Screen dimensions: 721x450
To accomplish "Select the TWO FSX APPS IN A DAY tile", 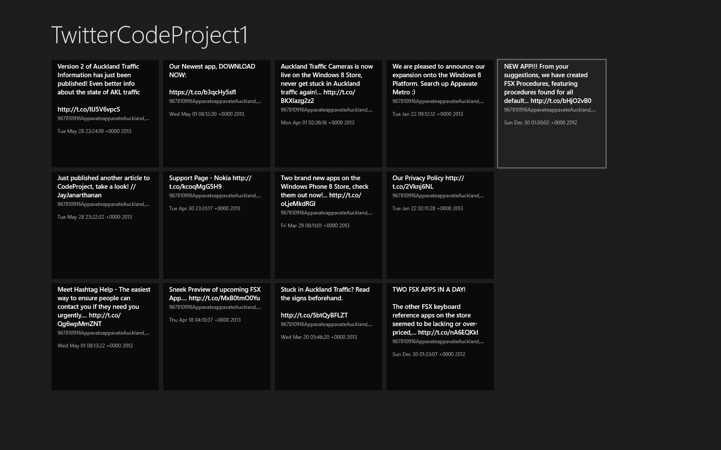I will [440, 337].
